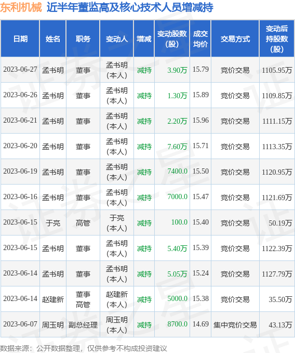The height and width of the screenshot is (353, 295).
Task: Click the average price 15.89
Action: pos(200,95)
